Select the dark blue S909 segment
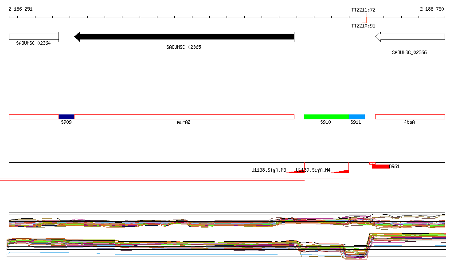This screenshot has height=271, width=454. [x=67, y=117]
